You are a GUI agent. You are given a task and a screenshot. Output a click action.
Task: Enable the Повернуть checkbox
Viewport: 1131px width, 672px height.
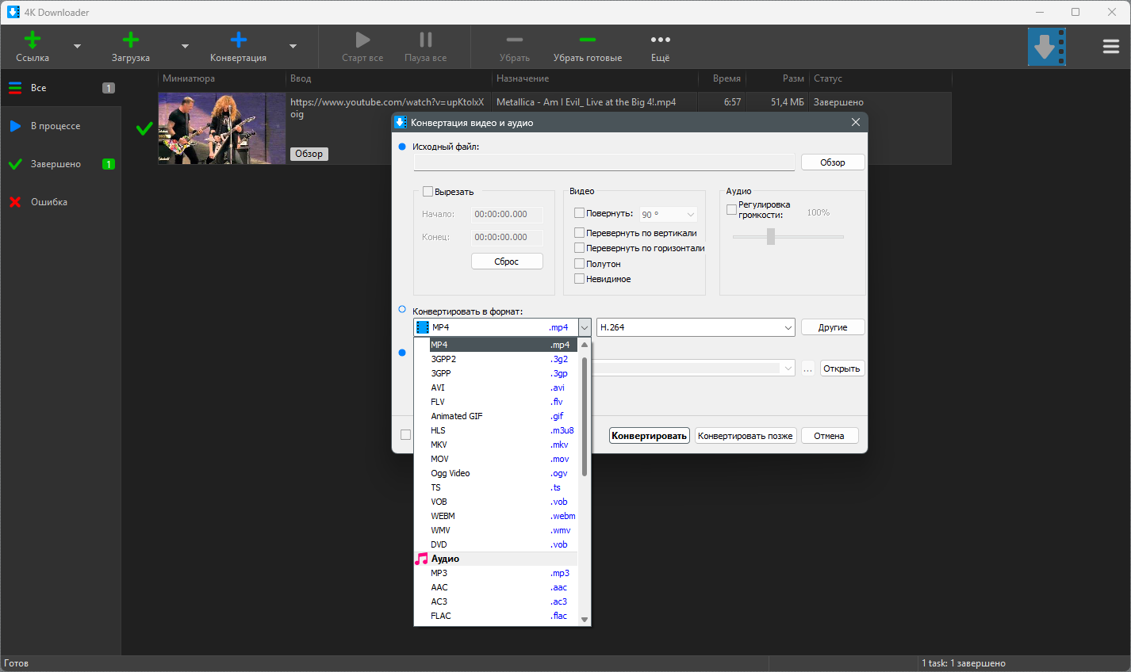point(579,212)
